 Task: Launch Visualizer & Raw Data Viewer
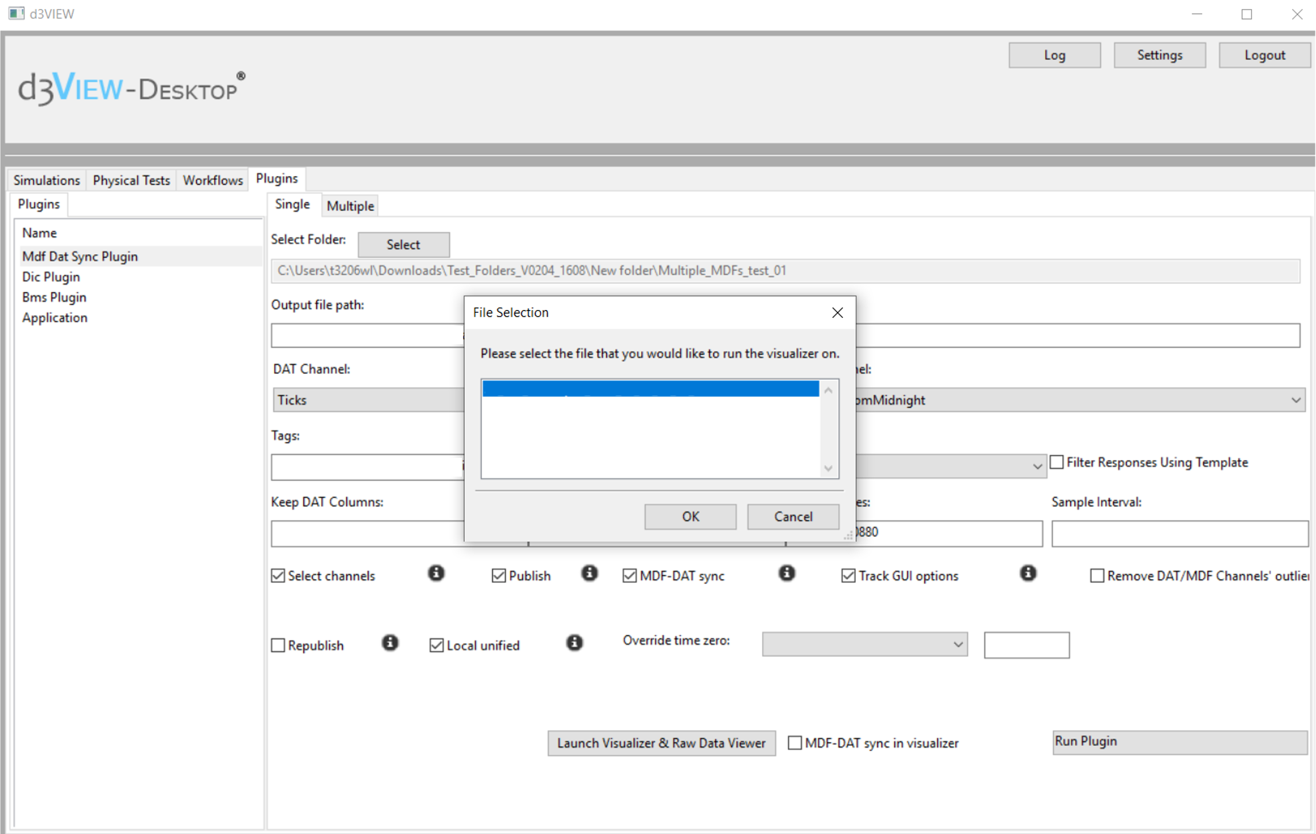(x=661, y=743)
